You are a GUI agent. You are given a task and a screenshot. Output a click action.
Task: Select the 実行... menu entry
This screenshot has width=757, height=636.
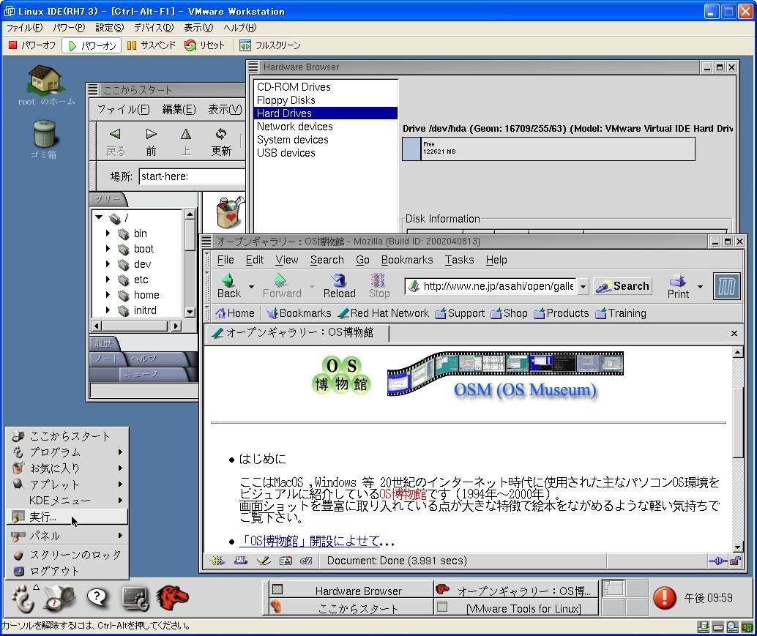43,517
